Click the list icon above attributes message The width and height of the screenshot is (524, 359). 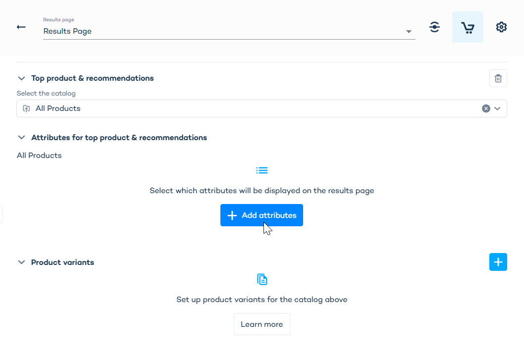tap(262, 170)
